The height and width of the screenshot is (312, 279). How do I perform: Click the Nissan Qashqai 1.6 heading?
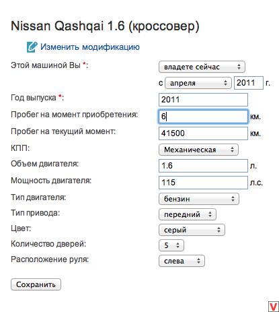[x=105, y=26]
